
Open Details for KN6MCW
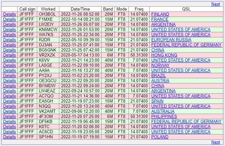click(10, 29)
